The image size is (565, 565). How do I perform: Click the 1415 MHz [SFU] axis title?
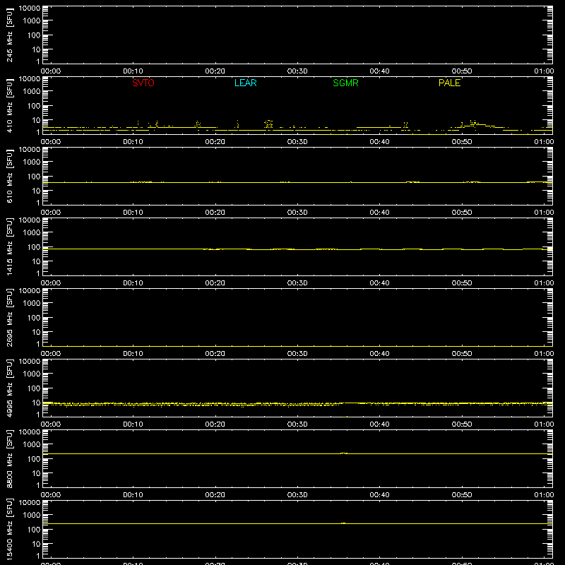coord(9,246)
